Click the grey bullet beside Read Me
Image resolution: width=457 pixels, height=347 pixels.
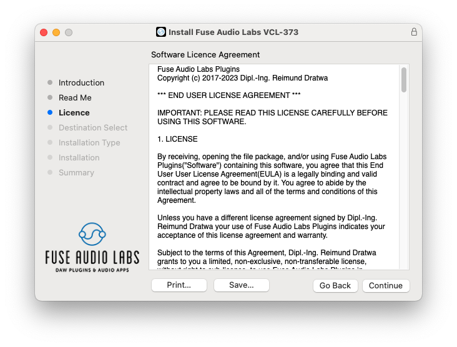[50, 97]
